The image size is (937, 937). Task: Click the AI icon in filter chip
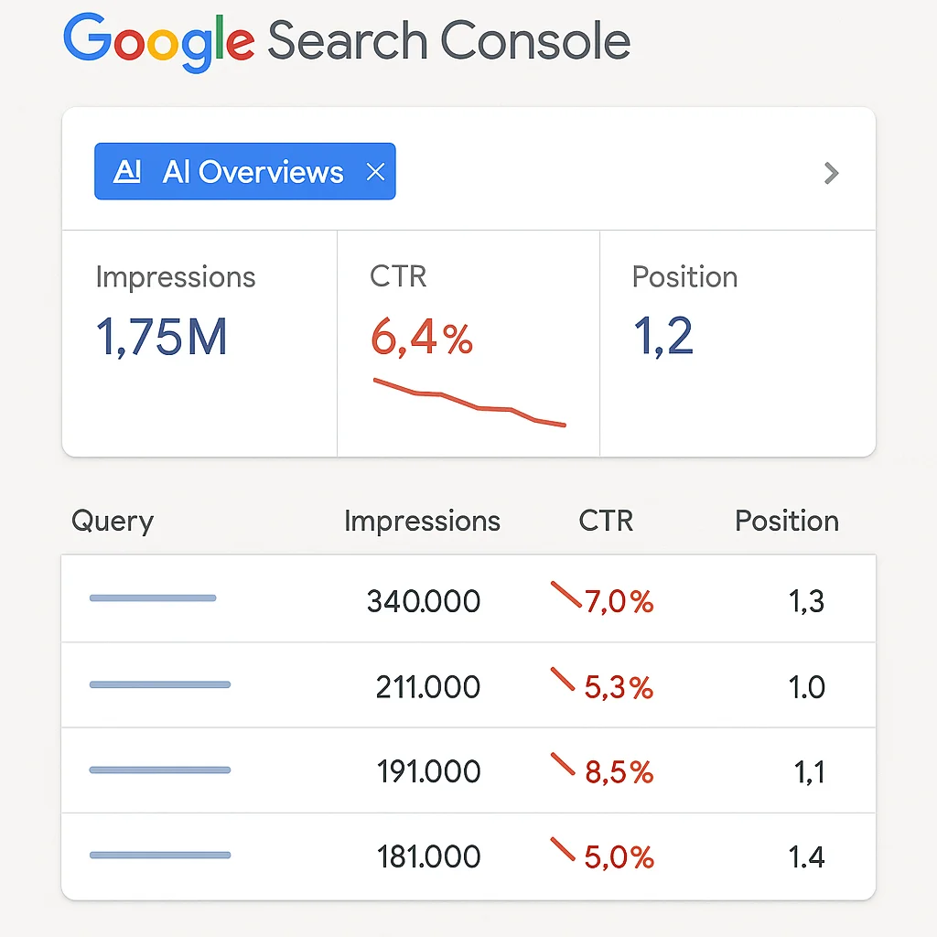click(x=126, y=171)
